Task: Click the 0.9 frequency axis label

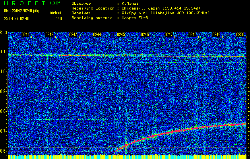Action: click(x=4, y=91)
